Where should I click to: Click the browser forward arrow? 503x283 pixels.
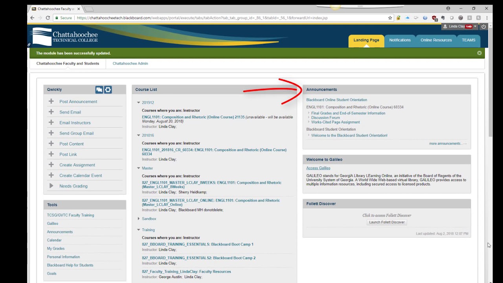tap(40, 18)
